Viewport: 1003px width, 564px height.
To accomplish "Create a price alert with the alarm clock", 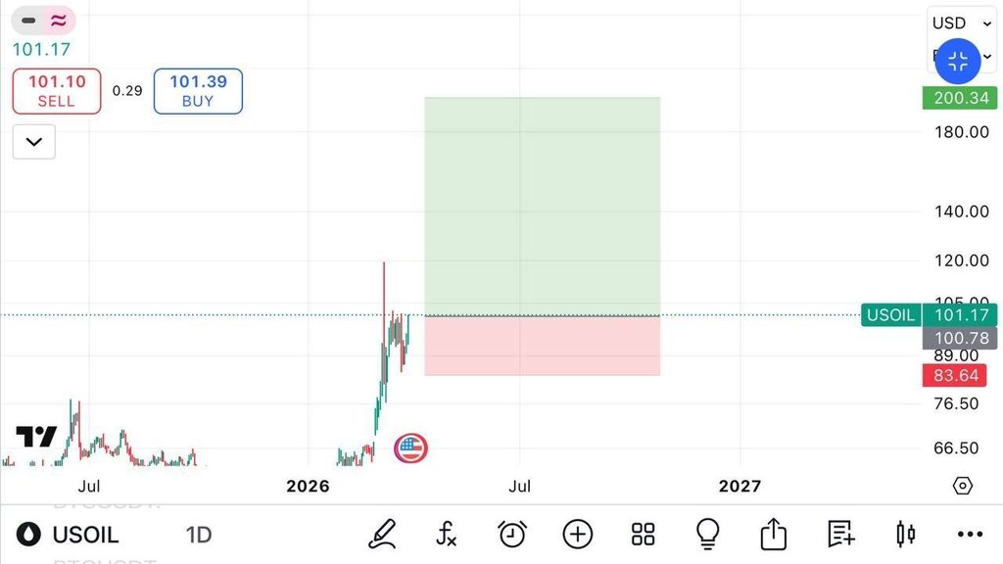I will tap(512, 534).
